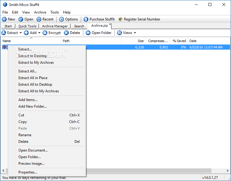Screen dimensions: 231x181
Task: Choose Extract All to Desktop
Action: [x=47, y=84]
